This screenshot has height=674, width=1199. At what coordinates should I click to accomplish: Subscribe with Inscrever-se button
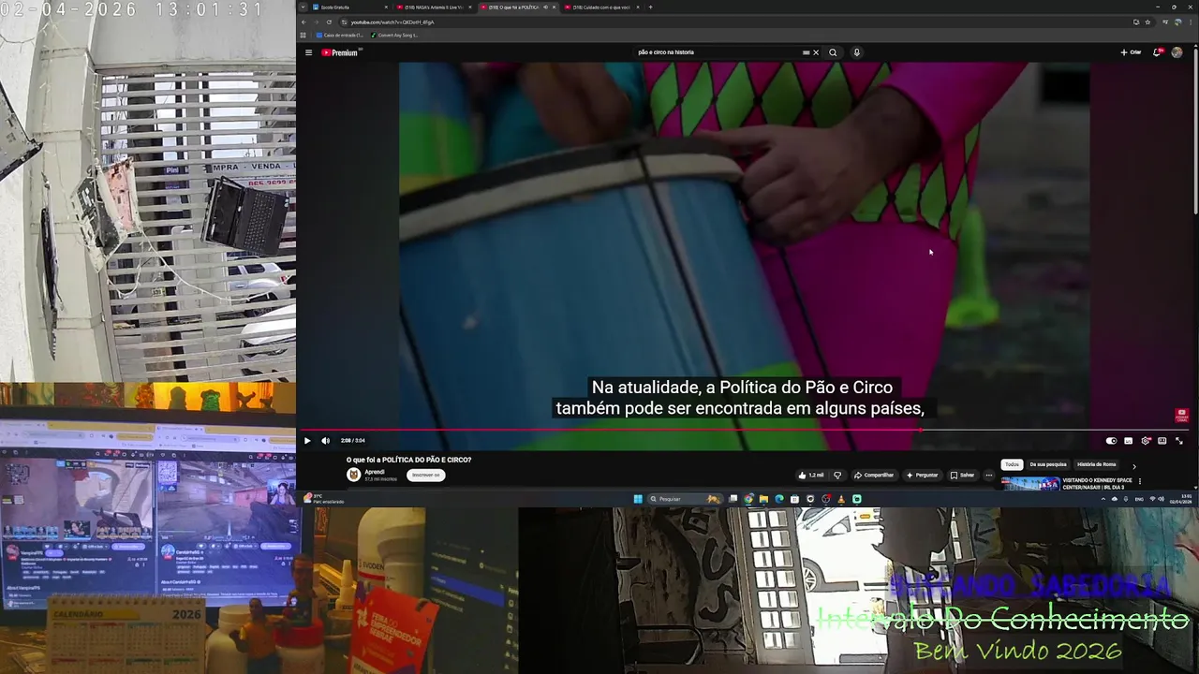pyautogui.click(x=426, y=475)
